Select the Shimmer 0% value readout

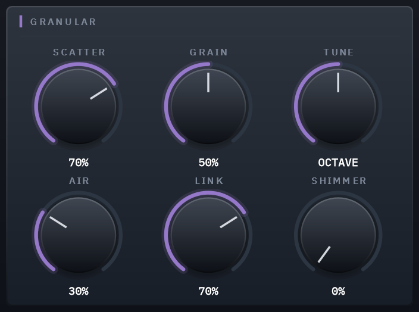pyautogui.click(x=338, y=291)
